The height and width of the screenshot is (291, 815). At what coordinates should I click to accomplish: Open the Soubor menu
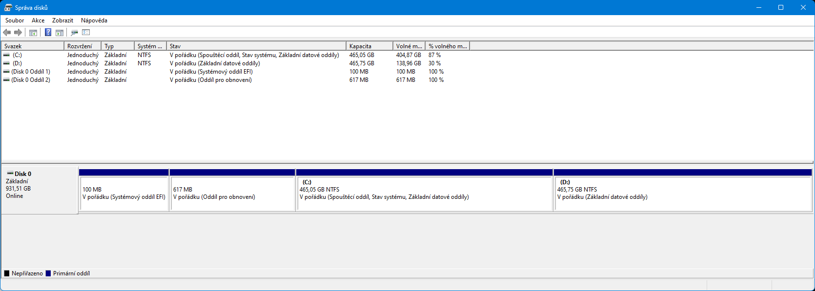[15, 20]
